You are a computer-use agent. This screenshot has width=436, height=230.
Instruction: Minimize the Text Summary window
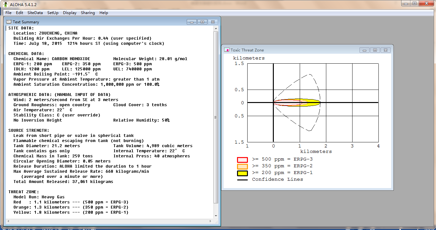(x=192, y=22)
